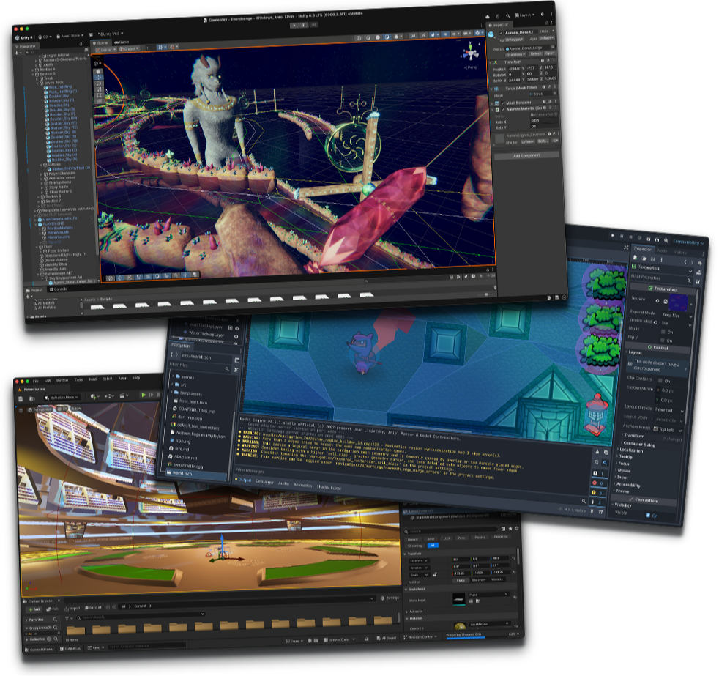The image size is (719, 676).
Task: Toggle the Animate Material checkbox in Unity Inspector
Action: (x=502, y=109)
